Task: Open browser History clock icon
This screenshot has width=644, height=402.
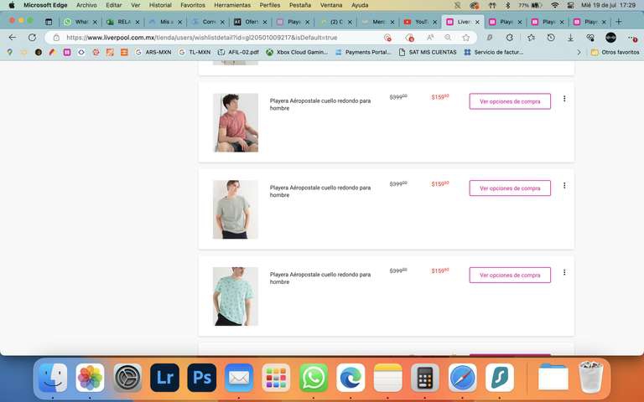Action: [551, 38]
